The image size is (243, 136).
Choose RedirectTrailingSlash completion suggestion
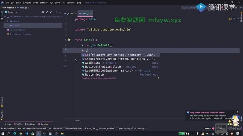121,67
